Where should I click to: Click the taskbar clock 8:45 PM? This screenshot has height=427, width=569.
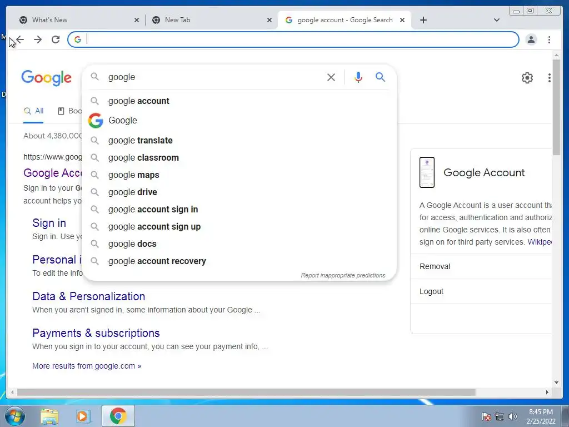click(x=541, y=416)
